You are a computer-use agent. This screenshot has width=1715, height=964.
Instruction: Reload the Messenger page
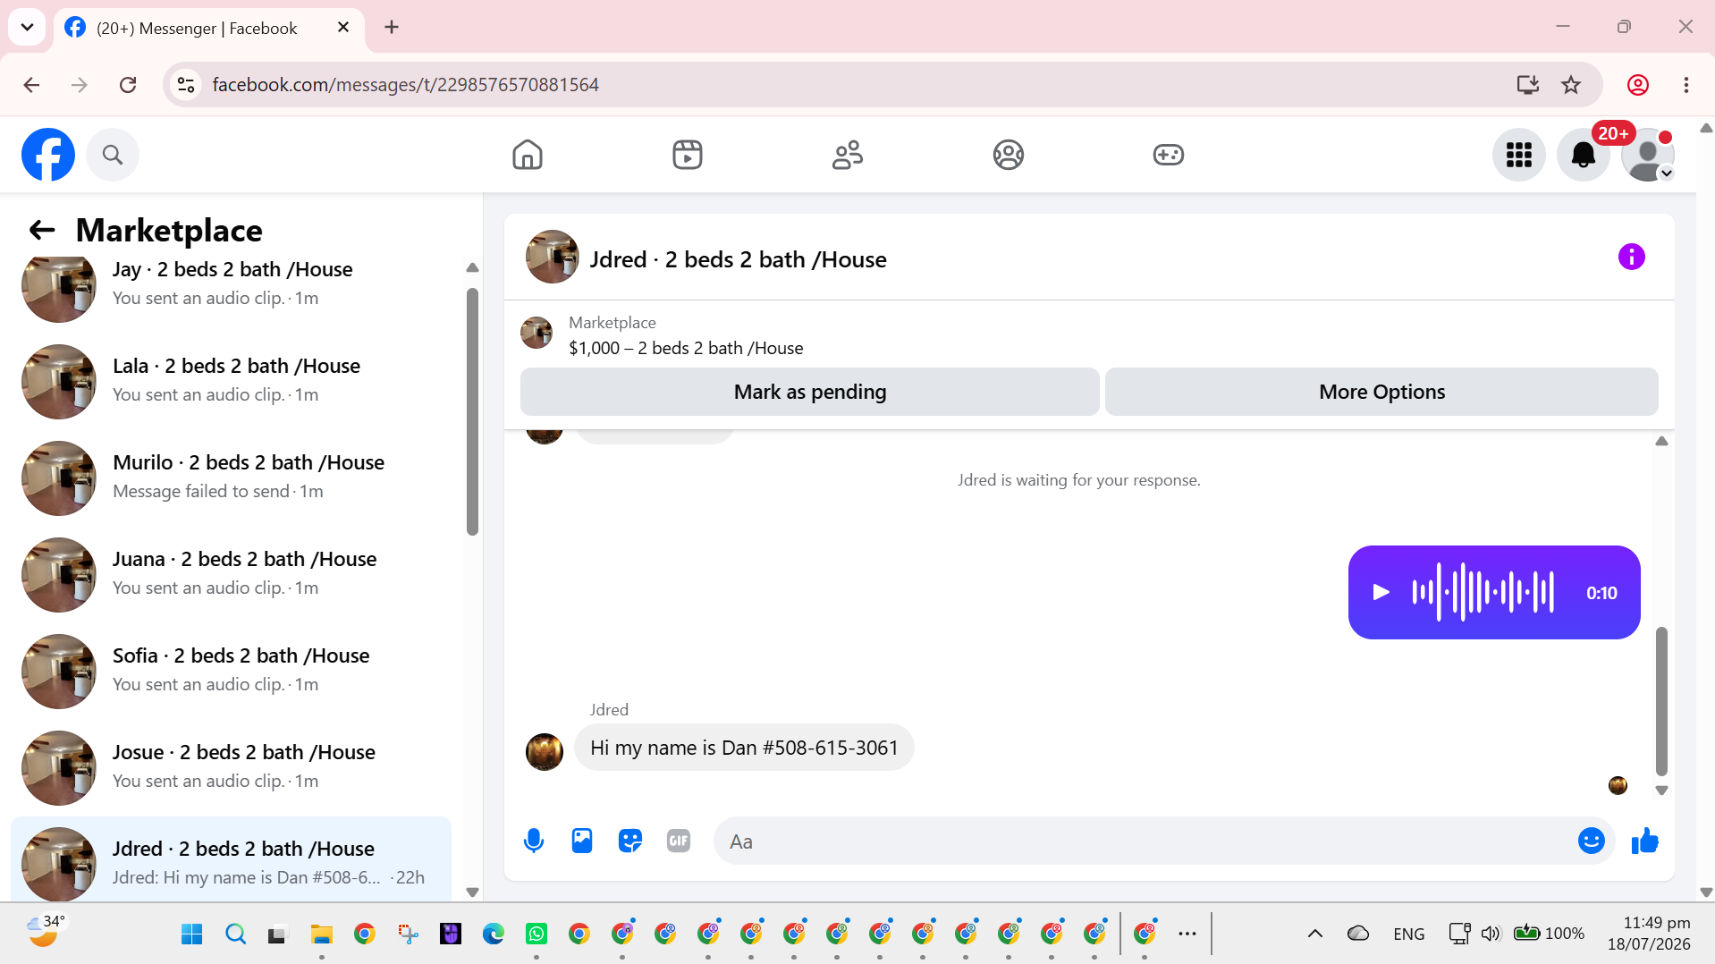click(128, 85)
